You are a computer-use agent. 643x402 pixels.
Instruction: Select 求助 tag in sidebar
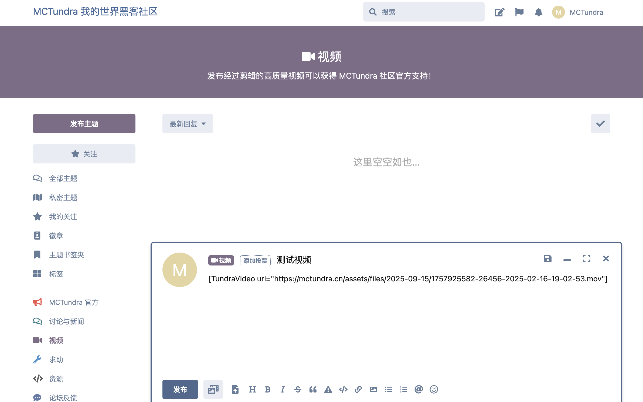point(56,360)
